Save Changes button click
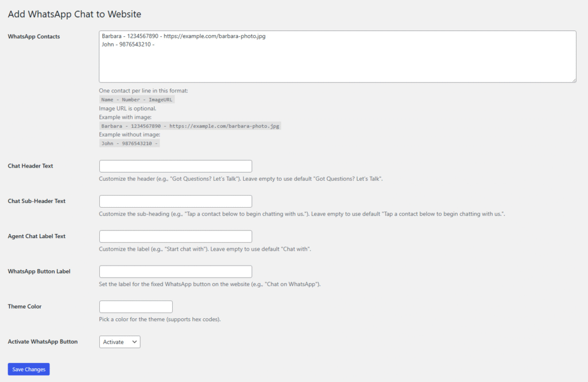588x382 pixels. (29, 369)
